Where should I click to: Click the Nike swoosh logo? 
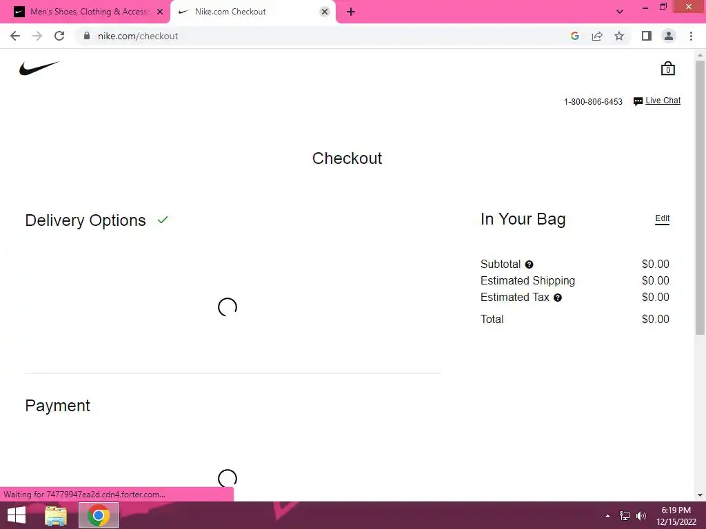tap(39, 68)
